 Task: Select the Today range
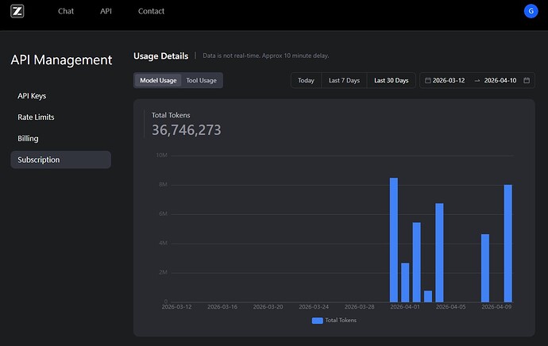click(306, 80)
